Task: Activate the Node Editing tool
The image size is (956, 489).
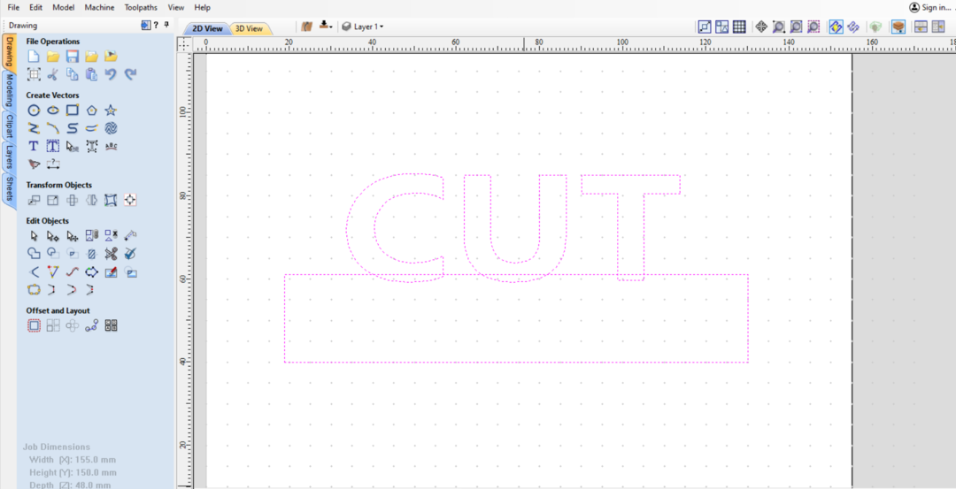Action: pyautogui.click(x=53, y=236)
